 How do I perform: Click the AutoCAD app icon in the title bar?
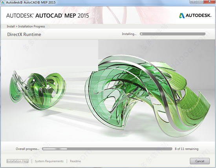(2, 2)
